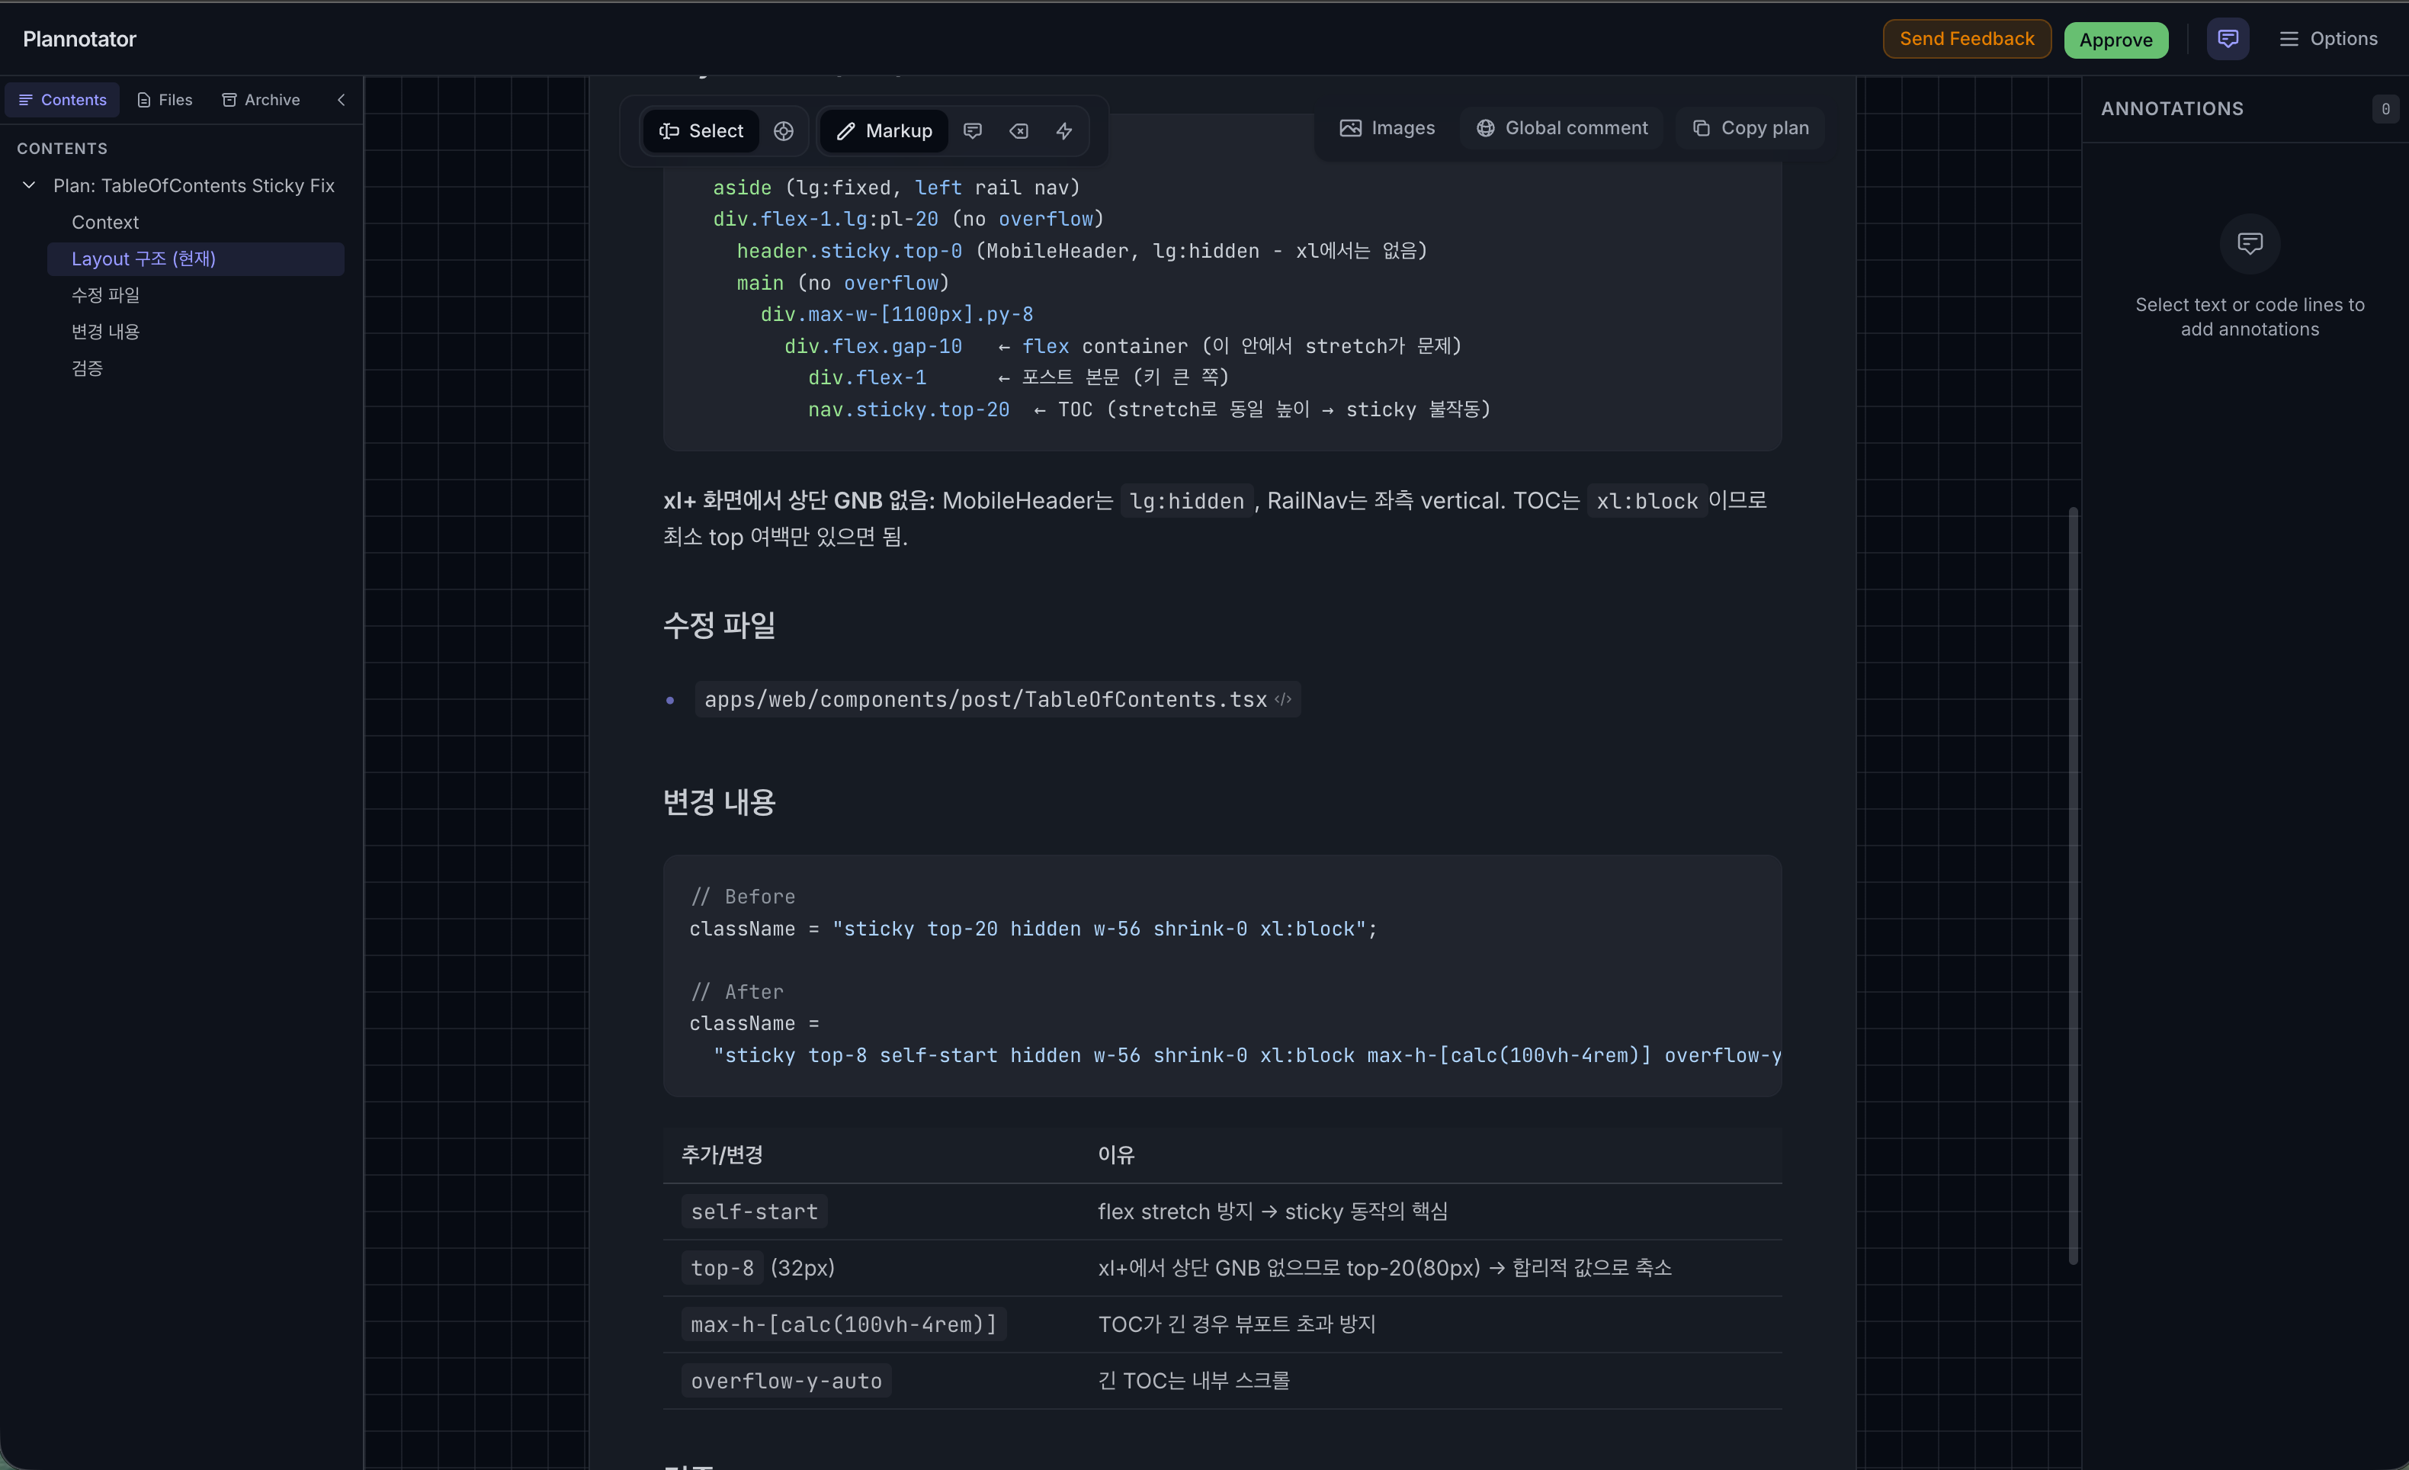The image size is (2409, 1470).
Task: Switch to Contents tab
Action: [x=63, y=100]
